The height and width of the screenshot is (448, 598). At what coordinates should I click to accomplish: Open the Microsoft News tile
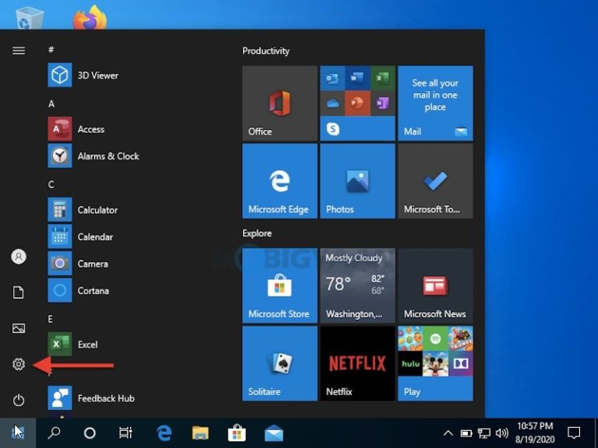(435, 285)
